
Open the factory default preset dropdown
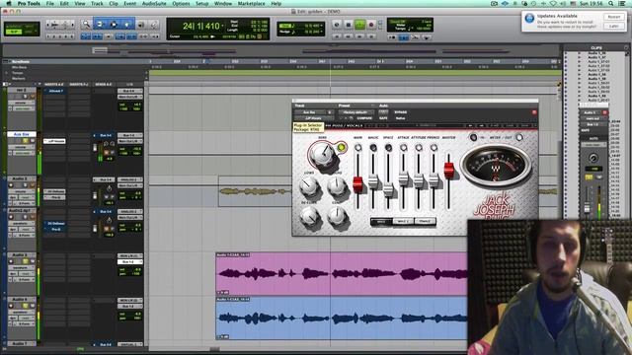coord(355,112)
